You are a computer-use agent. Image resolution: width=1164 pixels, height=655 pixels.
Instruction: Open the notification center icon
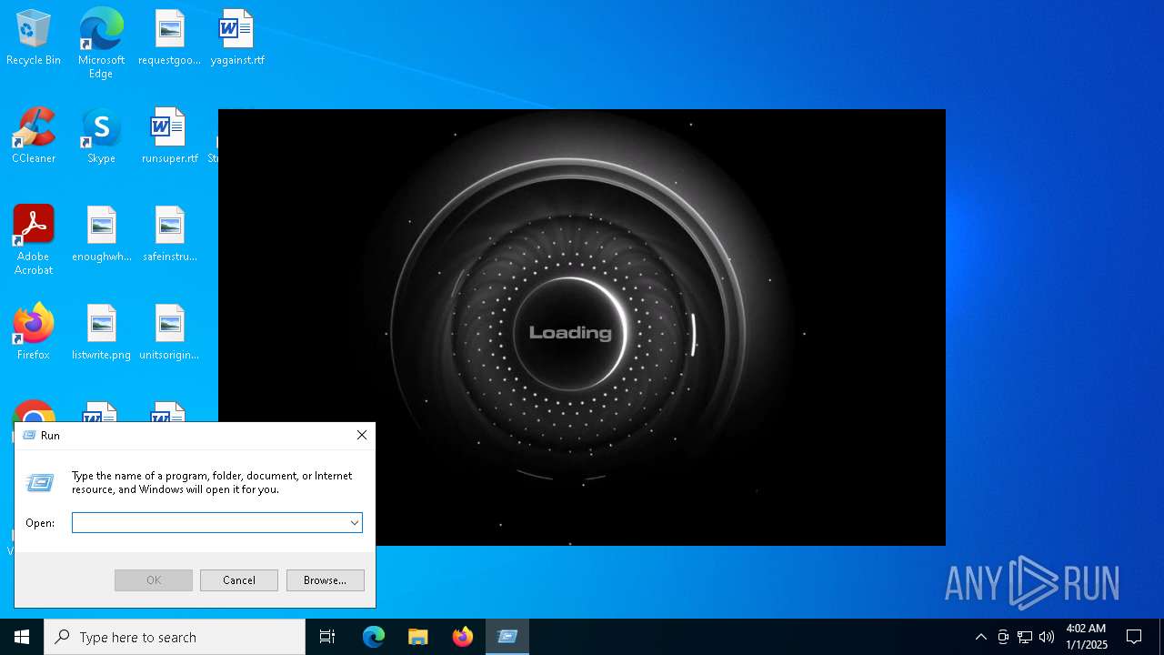(x=1134, y=637)
